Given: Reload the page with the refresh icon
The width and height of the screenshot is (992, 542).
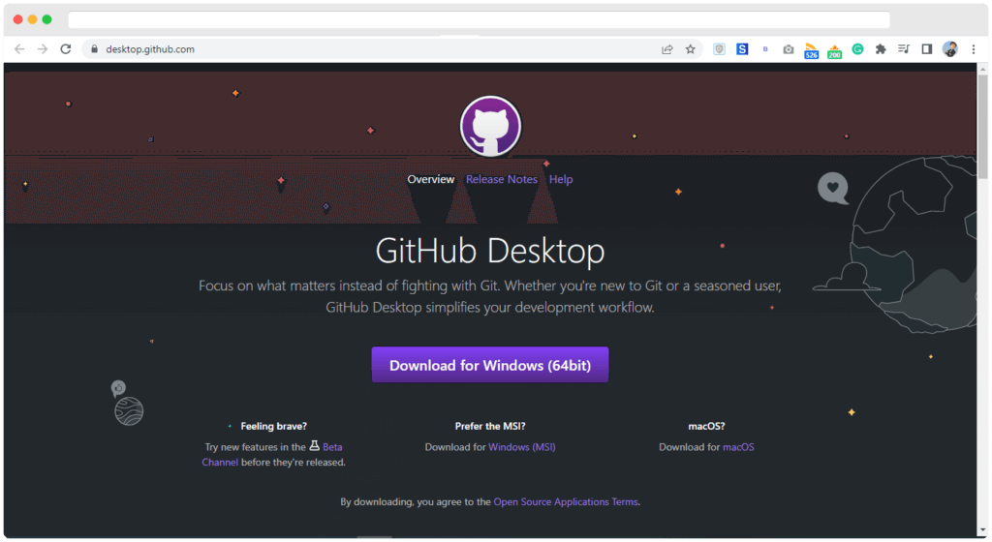Looking at the screenshot, I should click(x=66, y=49).
